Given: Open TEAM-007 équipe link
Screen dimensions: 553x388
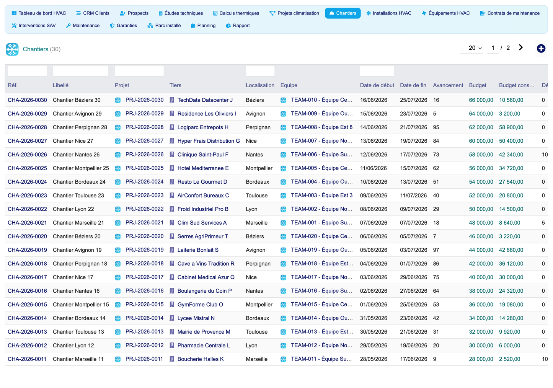Looking at the screenshot, I should pos(321,141).
